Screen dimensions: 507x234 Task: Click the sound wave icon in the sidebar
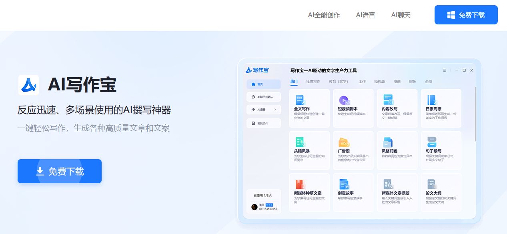click(x=253, y=110)
